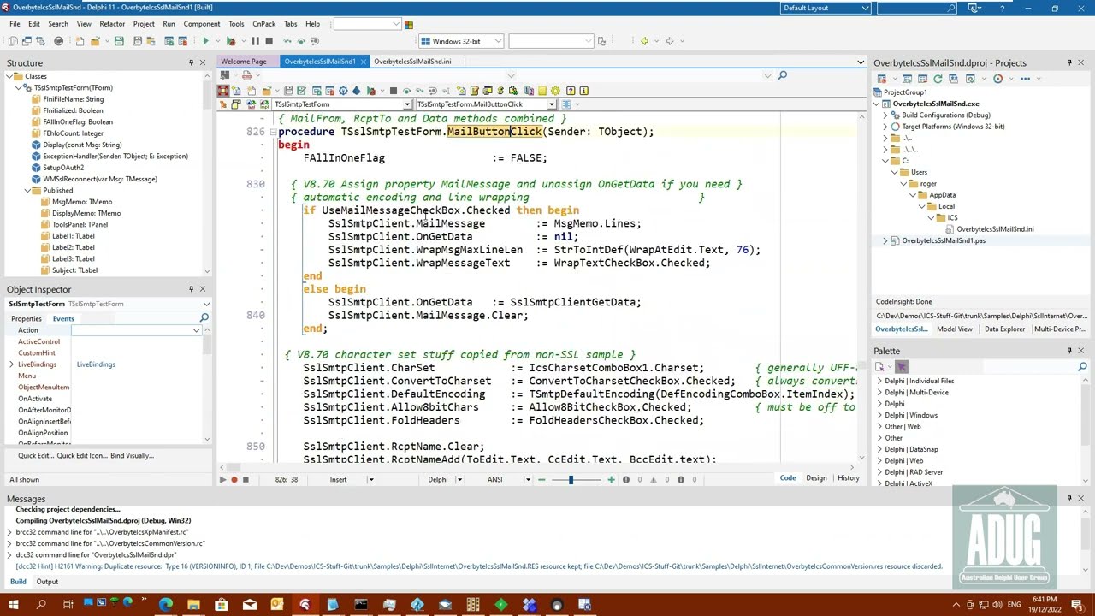Image resolution: width=1095 pixels, height=616 pixels.
Task: Expand Build Configurations (Debug) node
Action: (x=885, y=115)
